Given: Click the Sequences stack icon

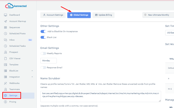Looking at the screenshot, I should click(x=6, y=27).
